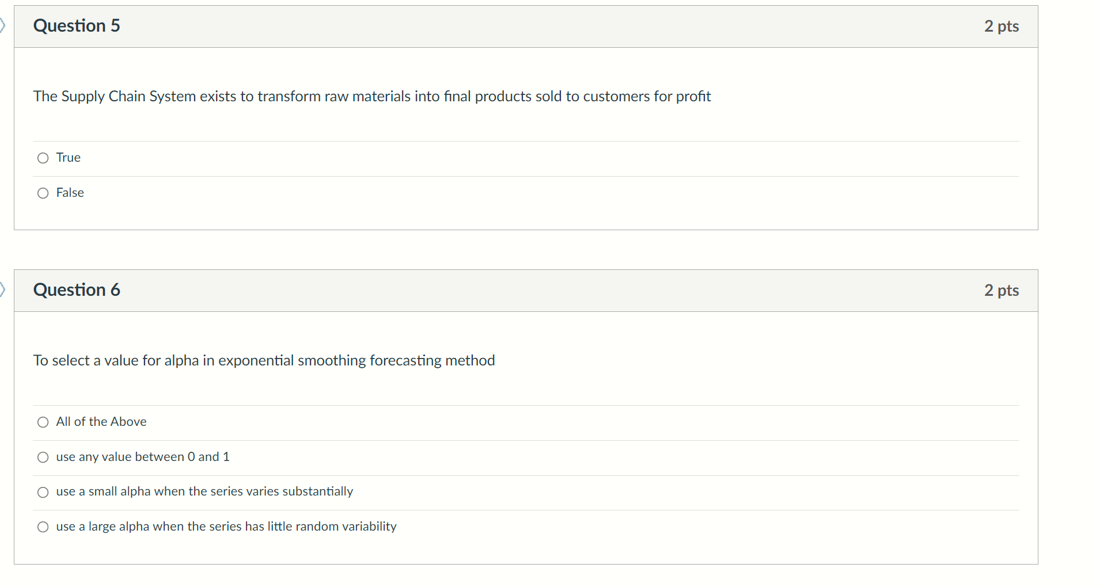1096x587 pixels.
Task: Click the Question 6 bookmark to mark for review
Action: 2,289
